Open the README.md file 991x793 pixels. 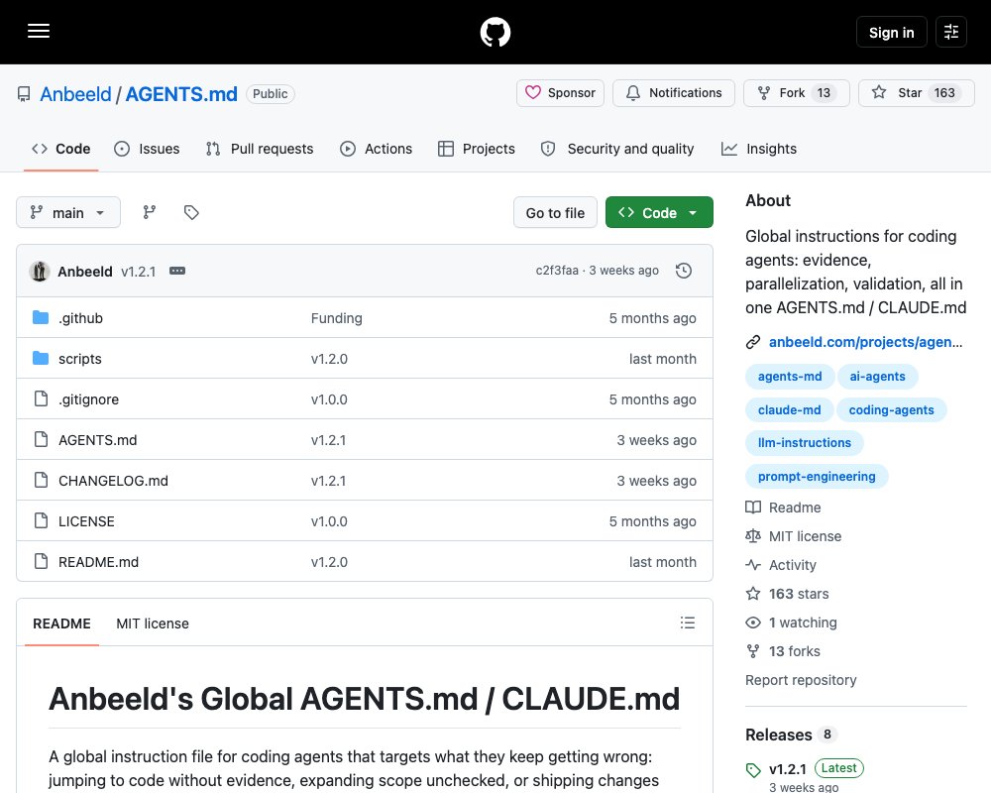(98, 562)
